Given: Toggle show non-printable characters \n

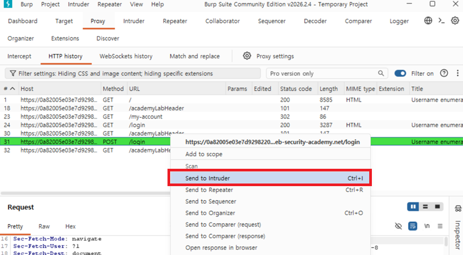Looking at the screenshot, I should click(x=427, y=226).
